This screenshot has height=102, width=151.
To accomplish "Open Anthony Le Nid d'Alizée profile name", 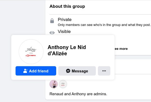I will pos(67,50).
